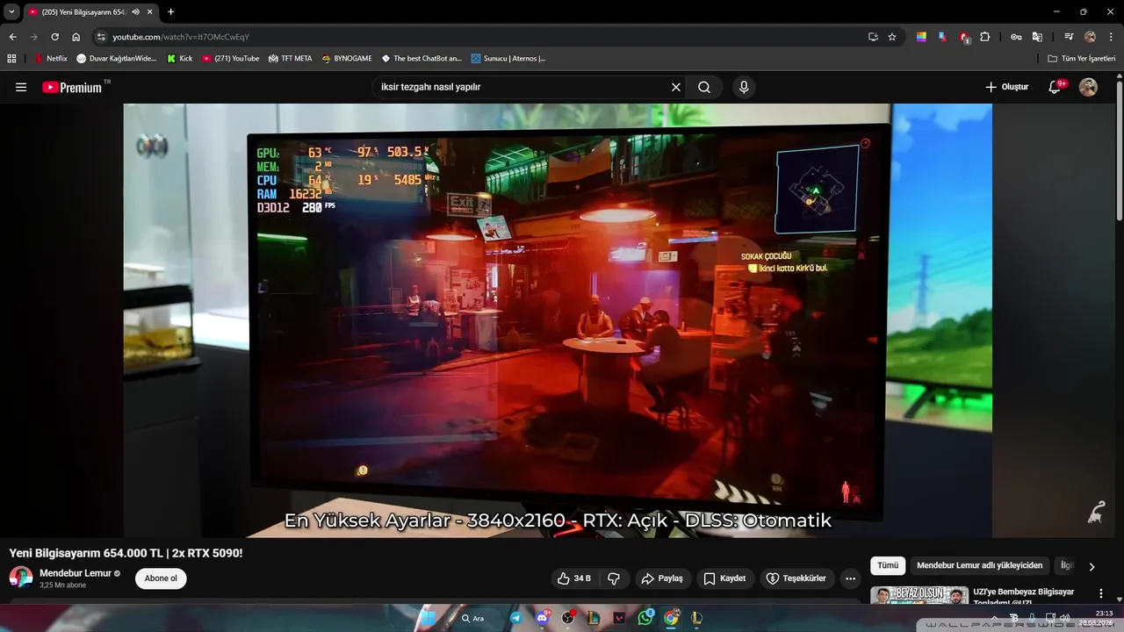Open the Extensions puzzle-piece menu

coord(984,37)
